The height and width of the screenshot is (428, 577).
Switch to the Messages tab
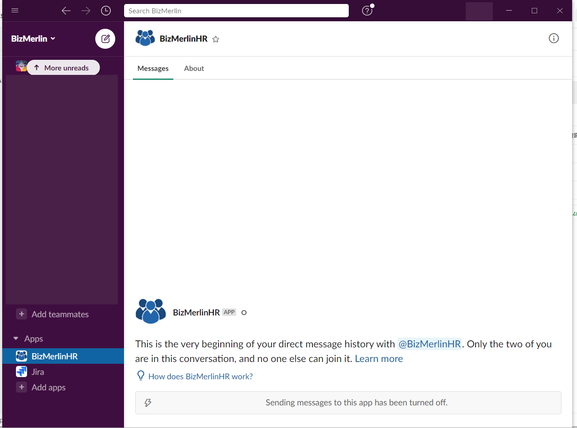pyautogui.click(x=153, y=68)
